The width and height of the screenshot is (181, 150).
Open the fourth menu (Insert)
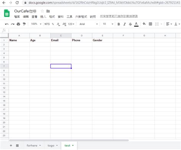[x=43, y=17]
